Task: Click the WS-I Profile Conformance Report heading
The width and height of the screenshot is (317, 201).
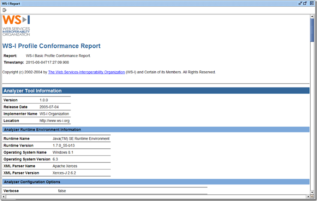Action: click(x=52, y=46)
